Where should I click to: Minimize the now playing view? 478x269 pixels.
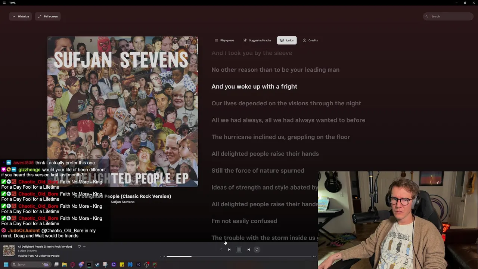point(21,16)
